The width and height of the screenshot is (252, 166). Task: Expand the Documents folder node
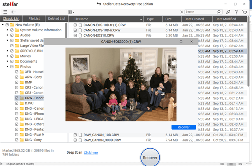pos(7,61)
